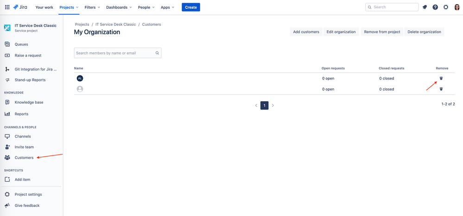Click the Remove from project button
The width and height of the screenshot is (463, 216).
click(x=382, y=32)
